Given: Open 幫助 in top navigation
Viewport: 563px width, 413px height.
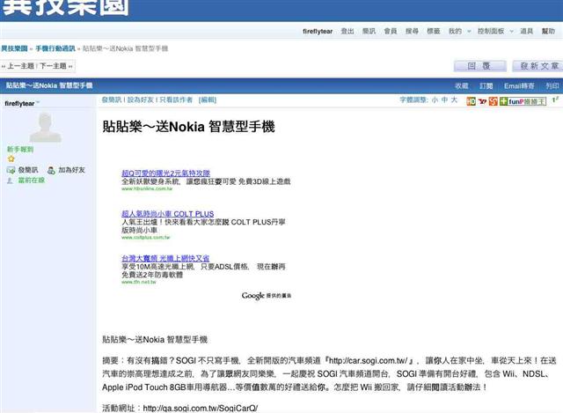Looking at the screenshot, I should click(x=548, y=32).
